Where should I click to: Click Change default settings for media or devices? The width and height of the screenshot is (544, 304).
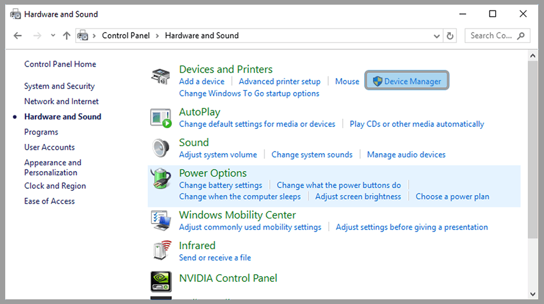pos(257,124)
